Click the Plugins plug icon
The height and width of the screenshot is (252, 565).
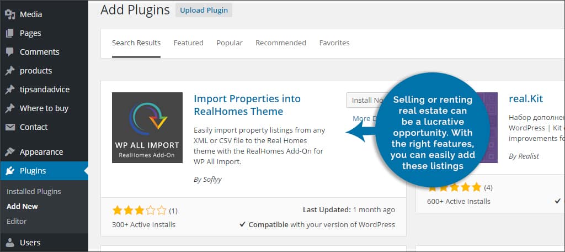pyautogui.click(x=10, y=171)
